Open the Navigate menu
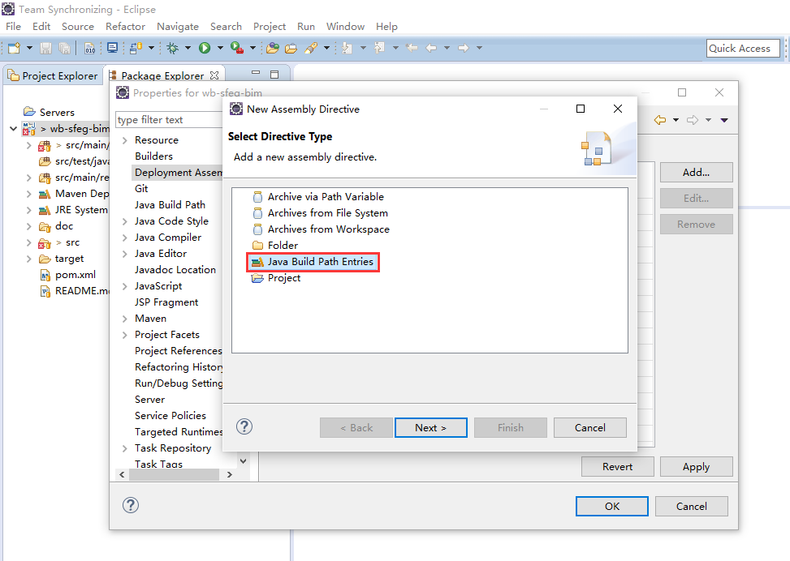 pos(178,27)
